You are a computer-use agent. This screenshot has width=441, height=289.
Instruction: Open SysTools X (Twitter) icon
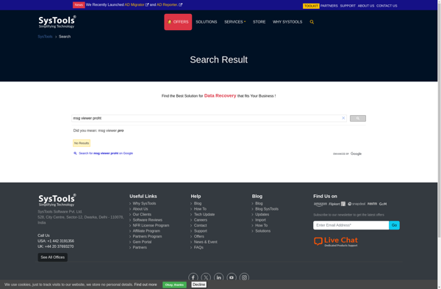pyautogui.click(x=206, y=277)
